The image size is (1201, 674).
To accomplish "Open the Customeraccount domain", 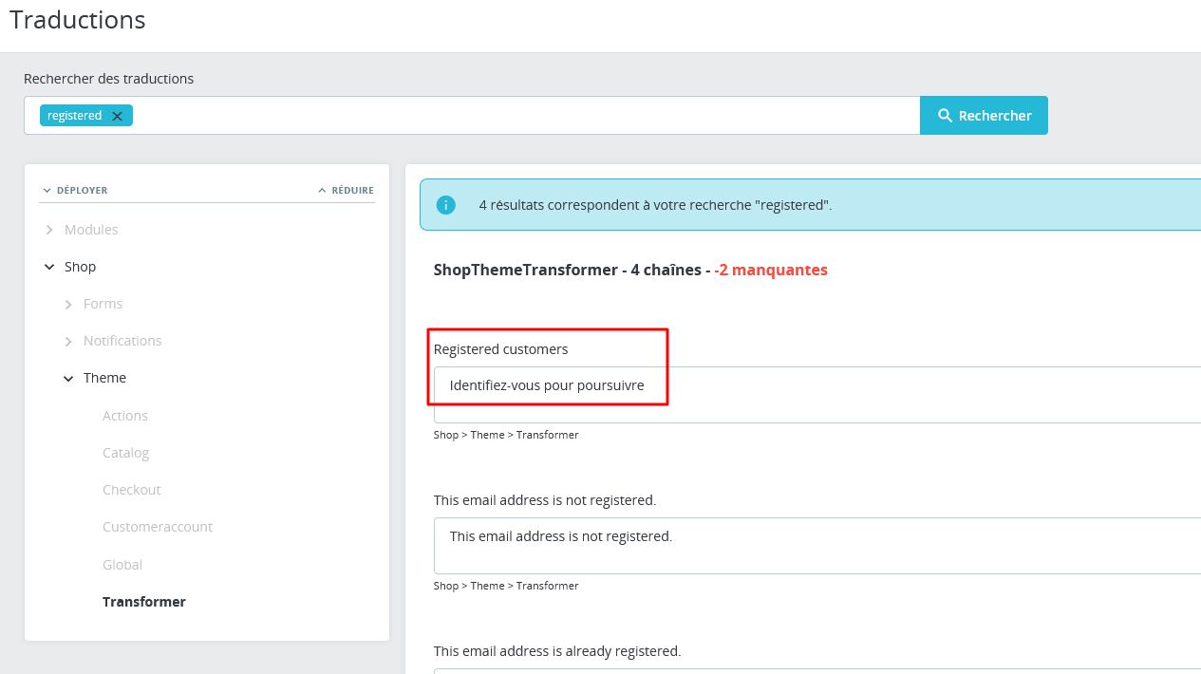I will [158, 527].
